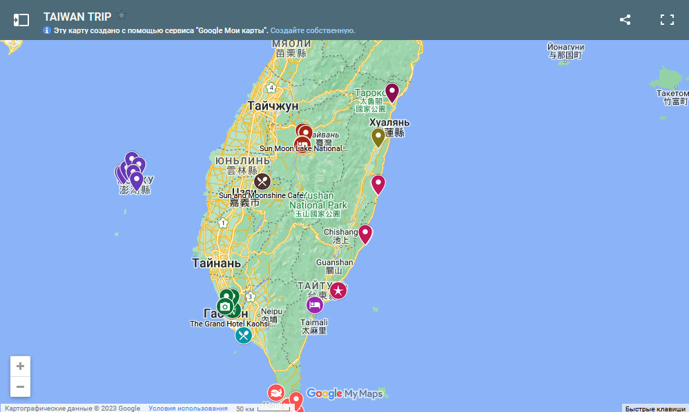
Task: Zoom out with the minus button
Action: point(20,386)
